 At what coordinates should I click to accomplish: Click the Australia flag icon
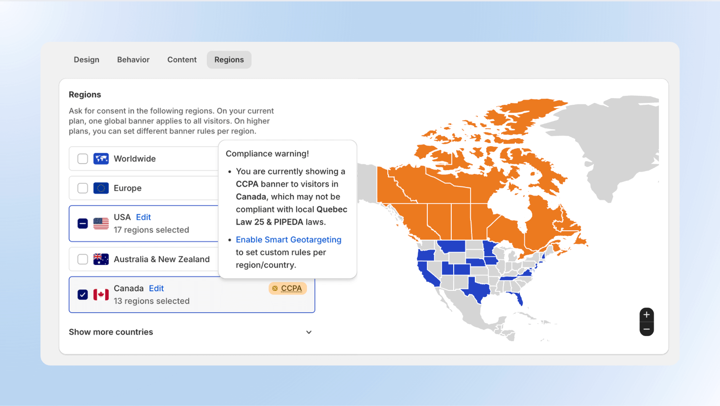click(x=101, y=259)
